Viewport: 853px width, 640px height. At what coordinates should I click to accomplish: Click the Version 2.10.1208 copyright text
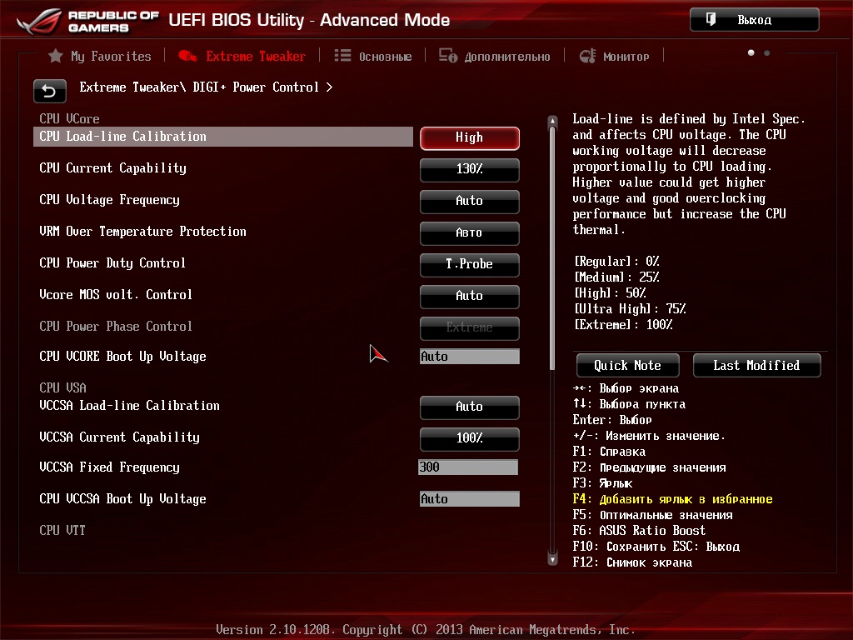point(426,630)
